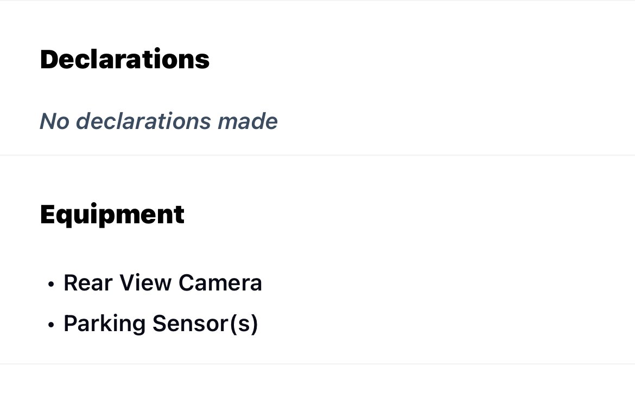635x394 pixels.
Task: Click the Declarations section heading
Action: point(125,60)
